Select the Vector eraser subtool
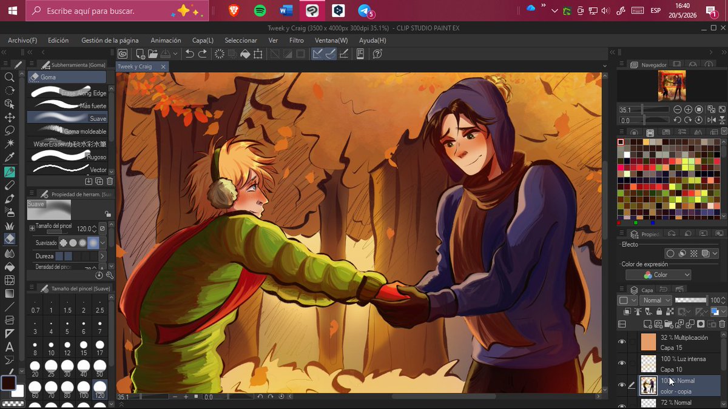This screenshot has height=409, width=728. 67,170
